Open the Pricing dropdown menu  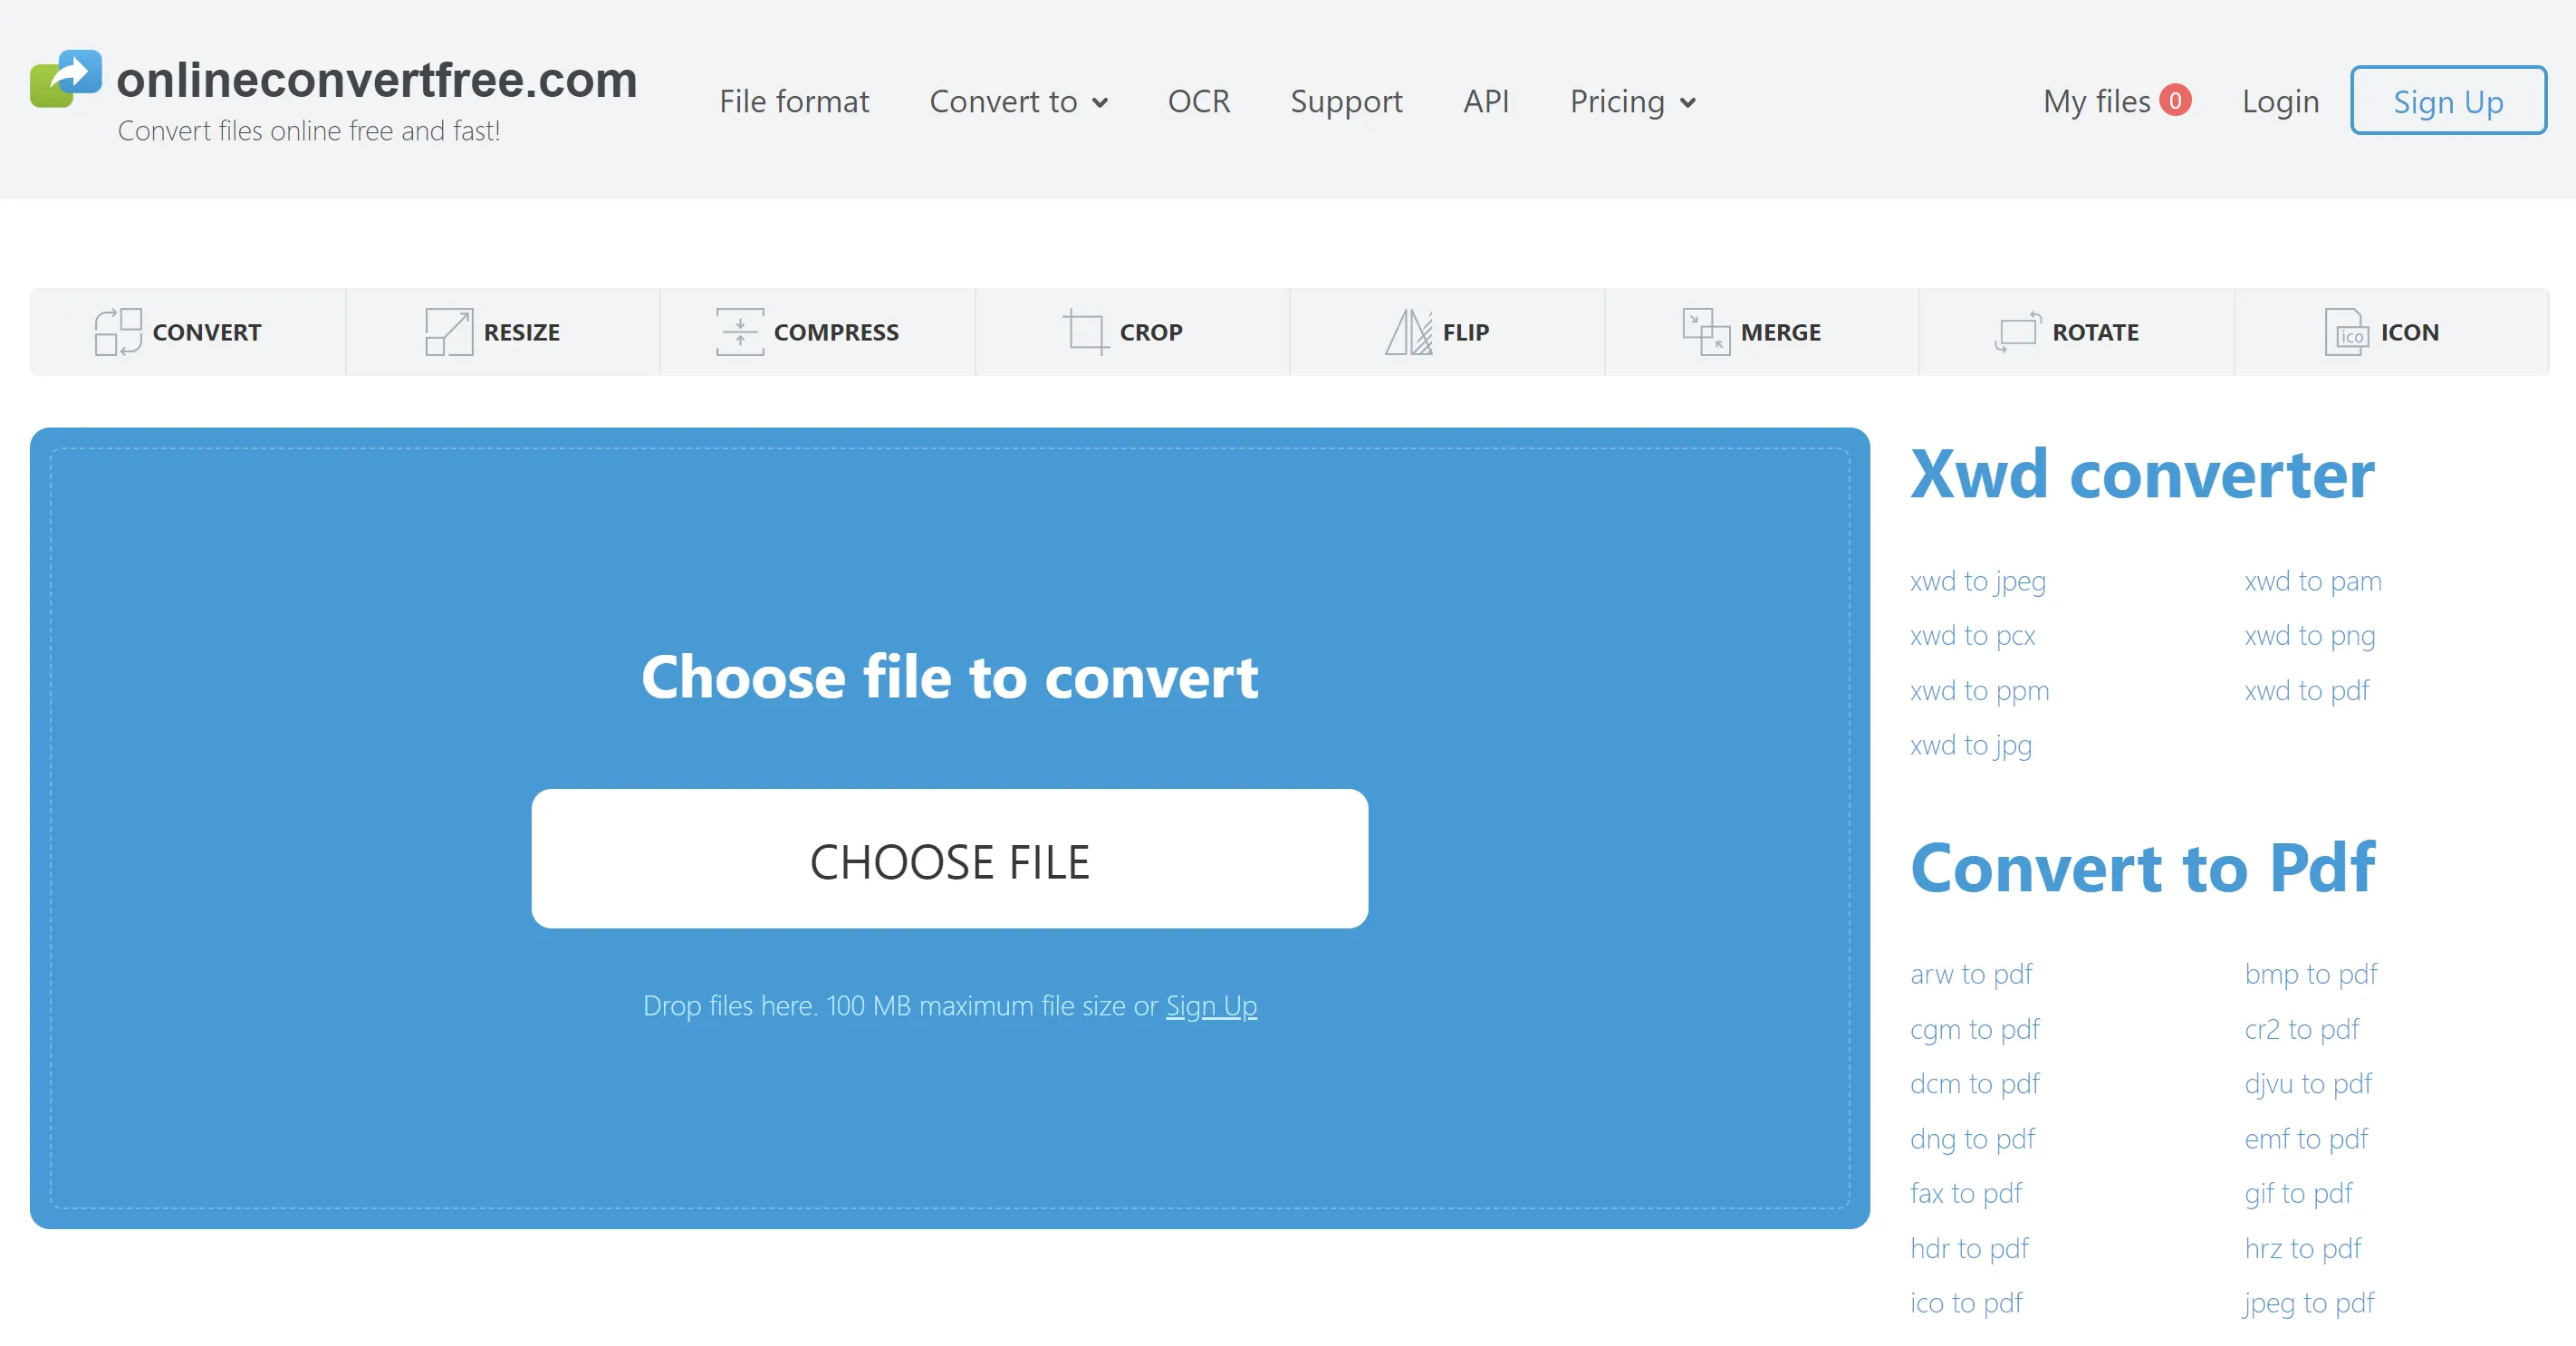[x=1631, y=101]
